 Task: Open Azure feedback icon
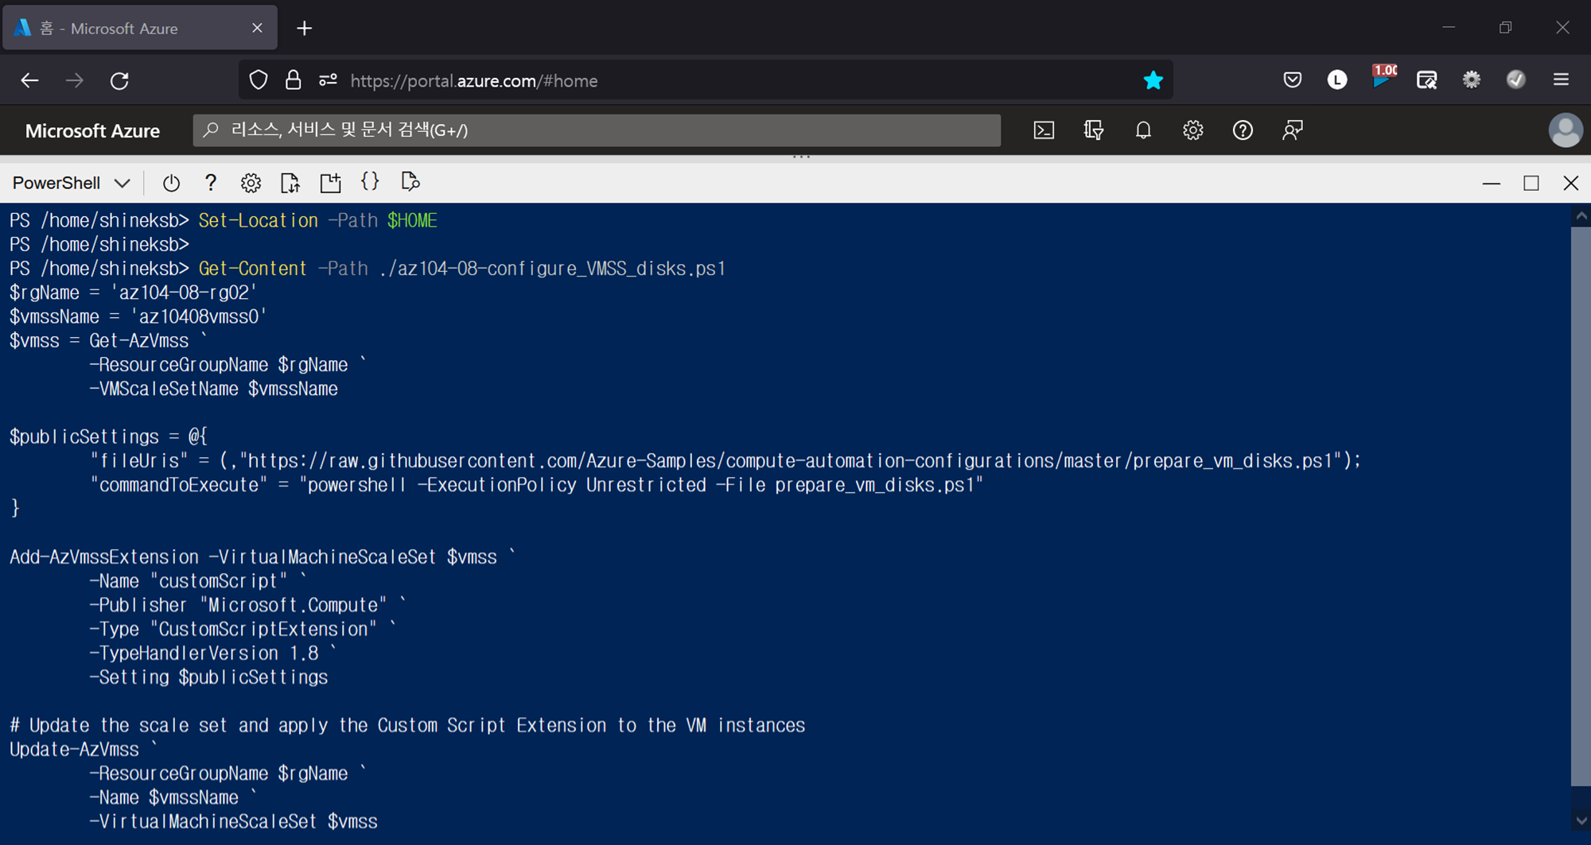tap(1293, 130)
